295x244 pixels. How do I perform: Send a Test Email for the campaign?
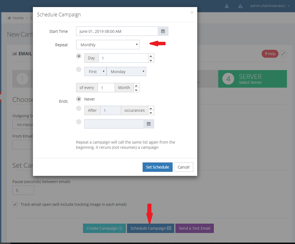(x=194, y=228)
